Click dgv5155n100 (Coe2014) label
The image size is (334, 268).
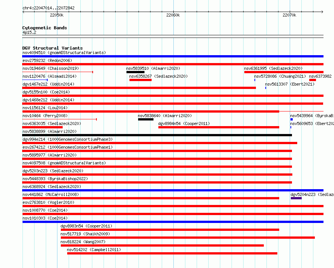click(x=46, y=92)
